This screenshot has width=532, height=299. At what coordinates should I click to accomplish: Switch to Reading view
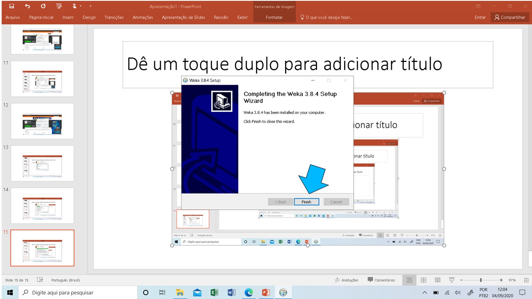(438, 280)
